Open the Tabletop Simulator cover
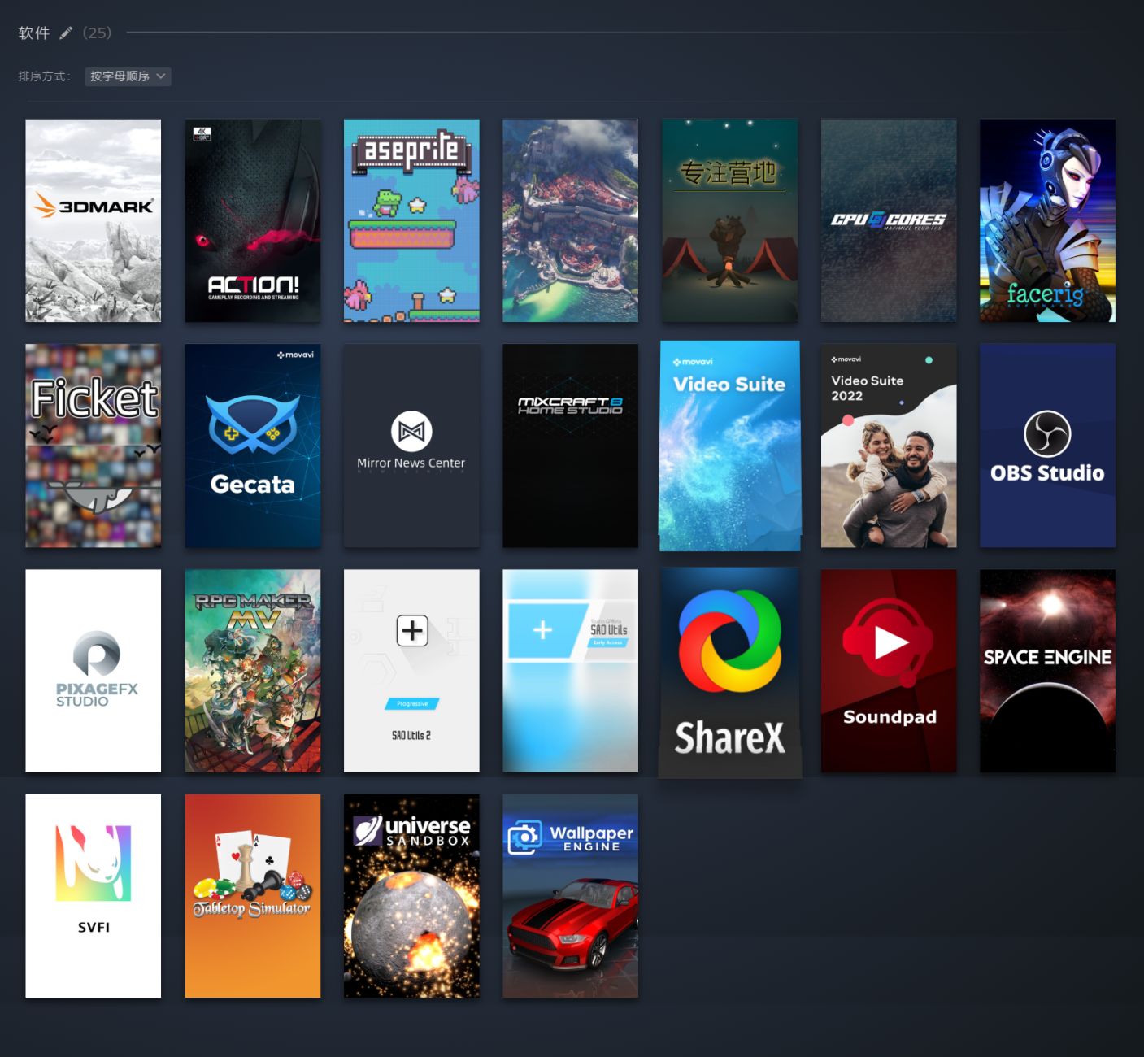The image size is (1144, 1057). pyautogui.click(x=253, y=896)
